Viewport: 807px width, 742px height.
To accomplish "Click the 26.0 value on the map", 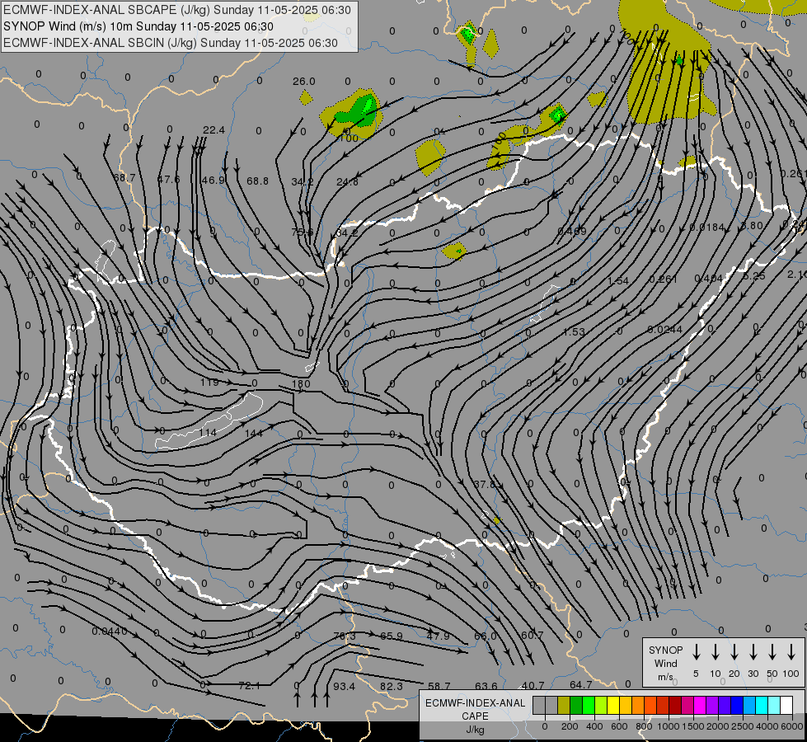I will point(303,82).
